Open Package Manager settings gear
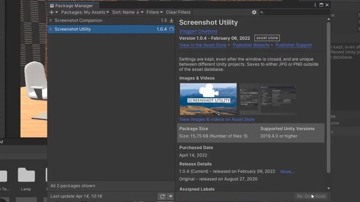The height and width of the screenshot is (202, 360). pyautogui.click(x=254, y=12)
